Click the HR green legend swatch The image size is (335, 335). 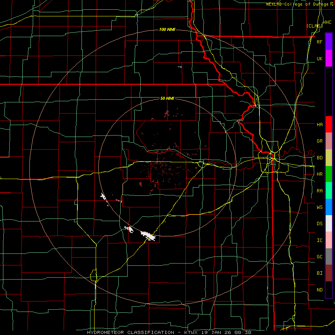pyautogui.click(x=329, y=174)
